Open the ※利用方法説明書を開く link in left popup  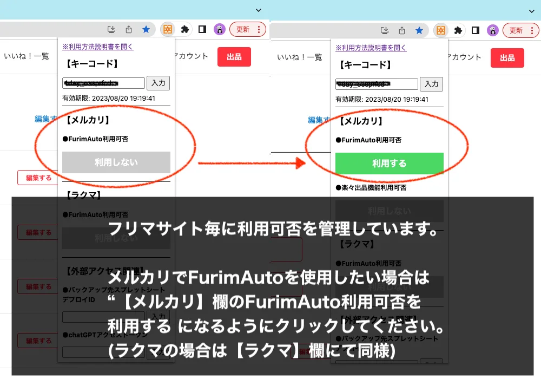click(97, 47)
